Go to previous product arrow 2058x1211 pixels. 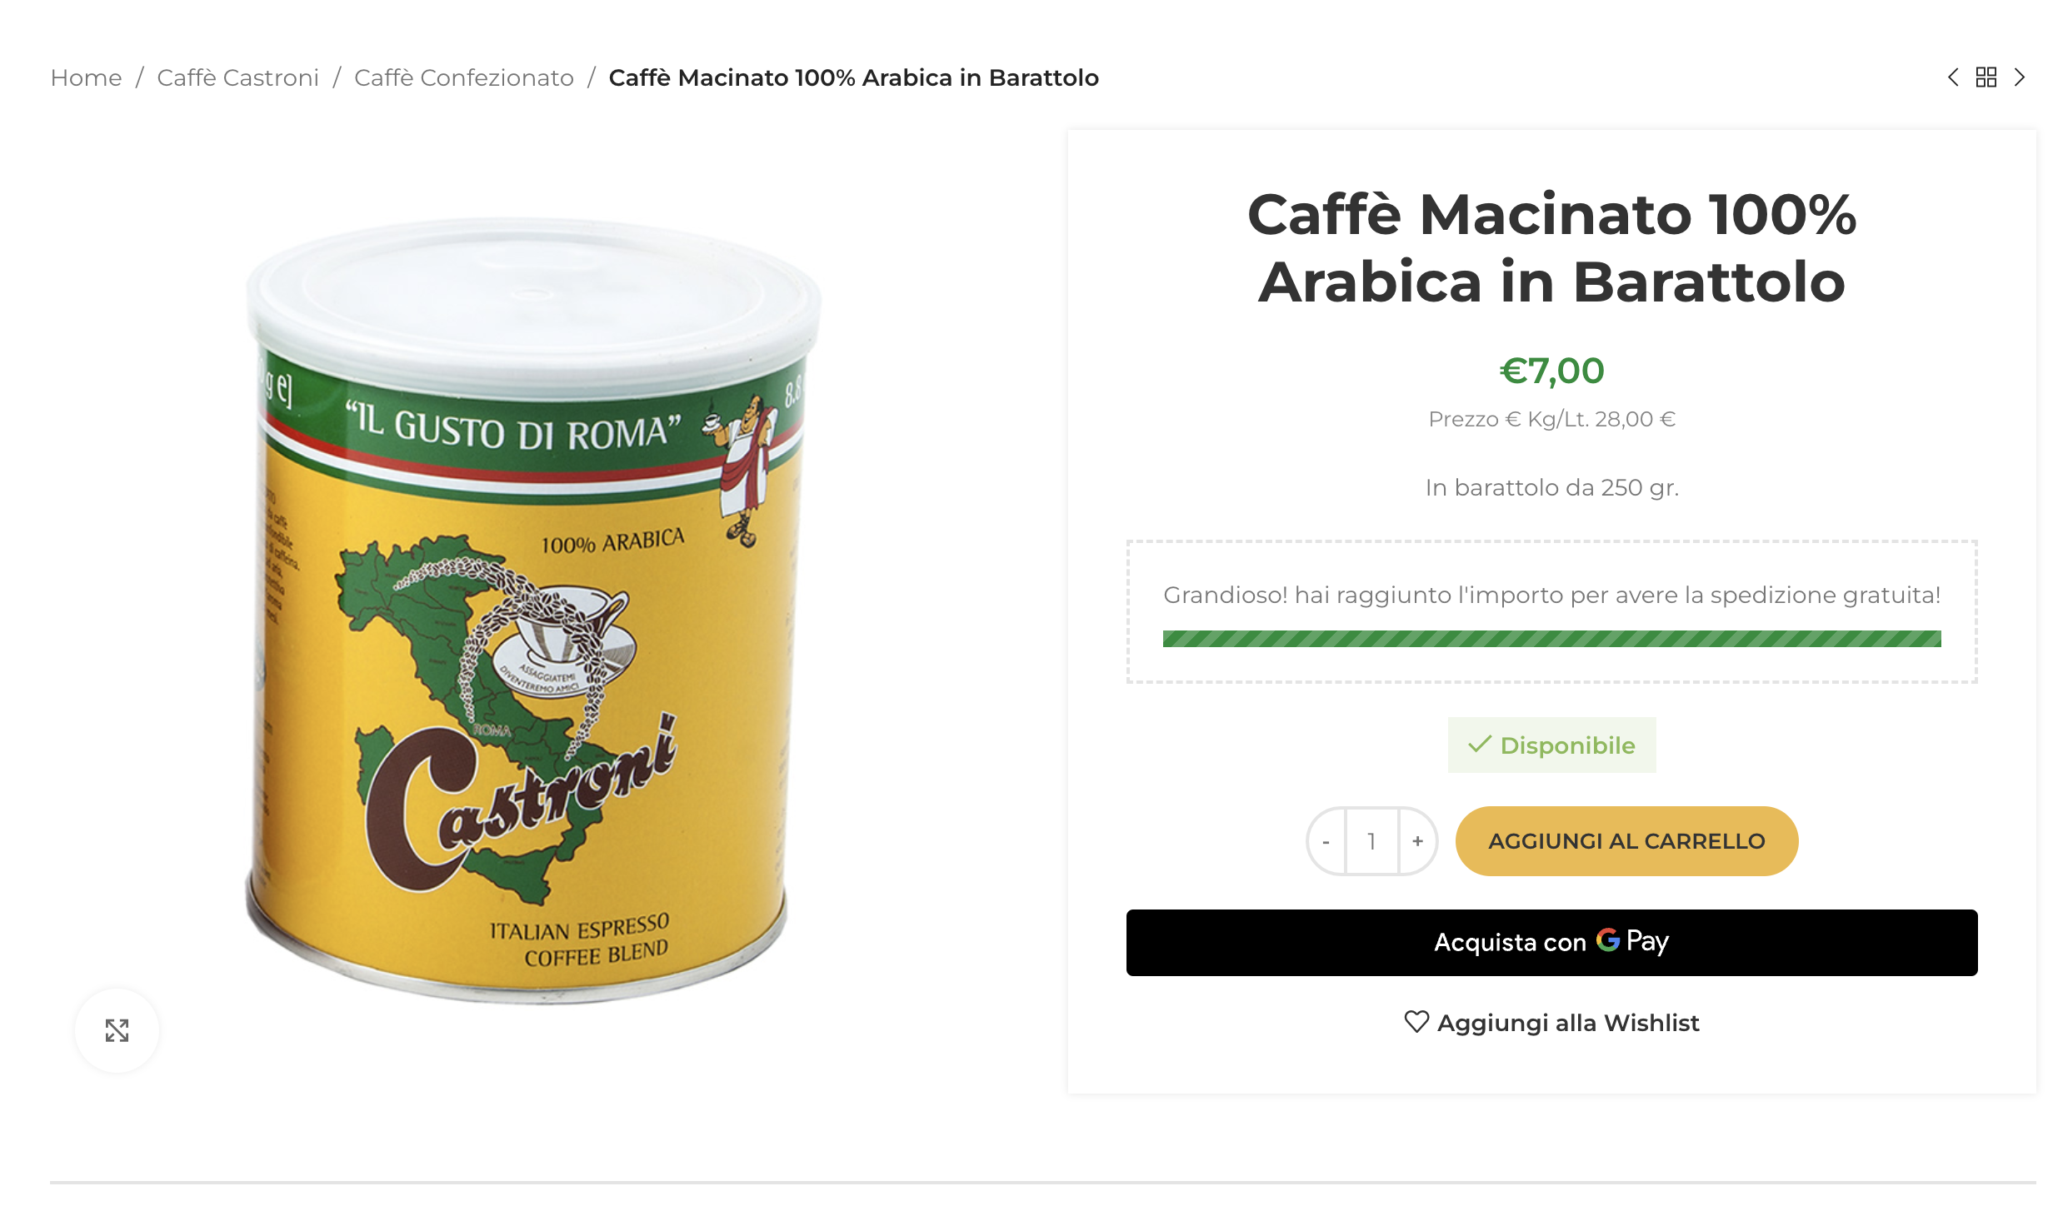click(1953, 77)
